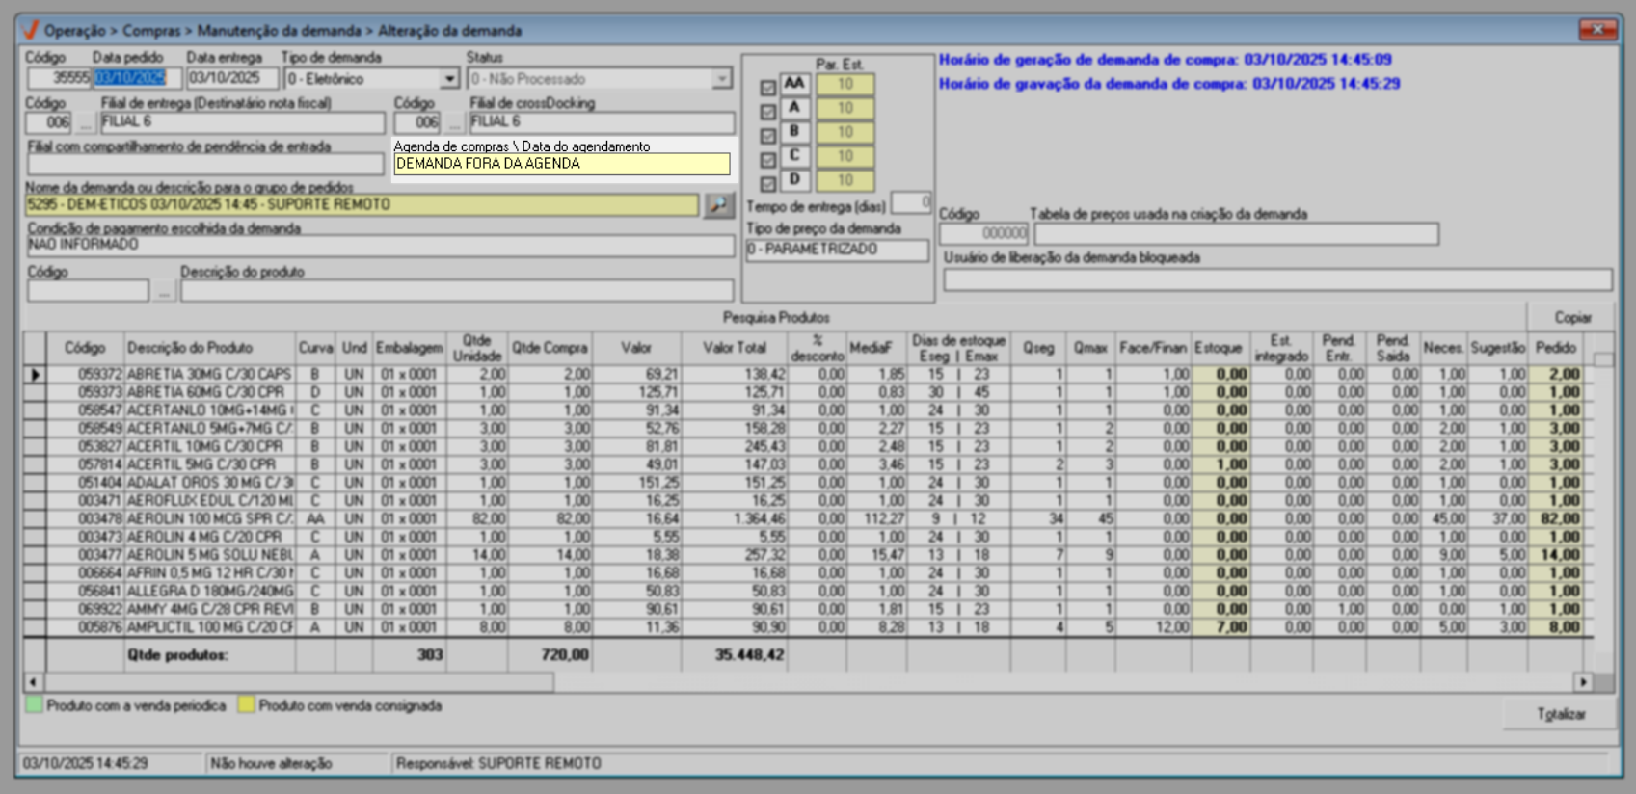Click the magnifier search icon beside demand name
The height and width of the screenshot is (794, 1636).
click(x=718, y=205)
